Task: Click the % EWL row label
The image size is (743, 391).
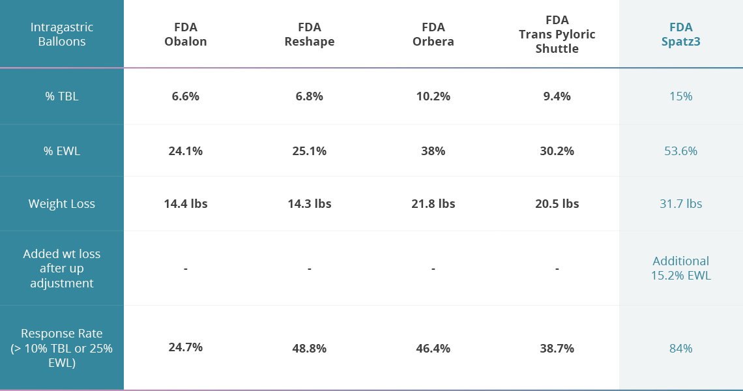Action: [62, 151]
